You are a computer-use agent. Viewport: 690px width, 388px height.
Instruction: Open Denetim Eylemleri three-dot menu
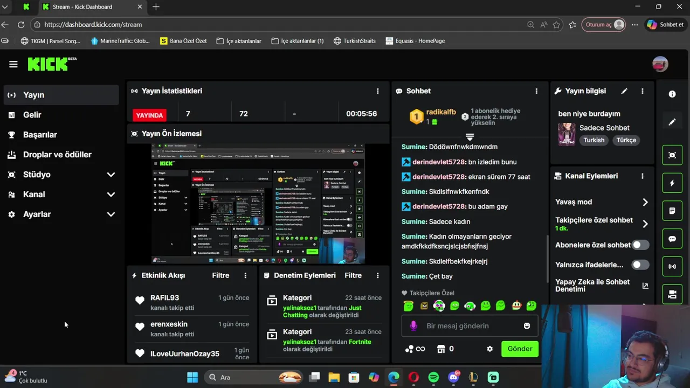377,275
